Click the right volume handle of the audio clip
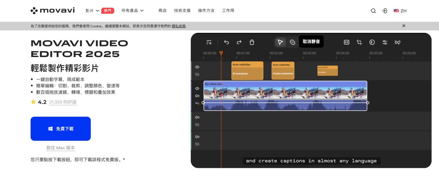The height and width of the screenshot is (181, 439). pos(368,103)
